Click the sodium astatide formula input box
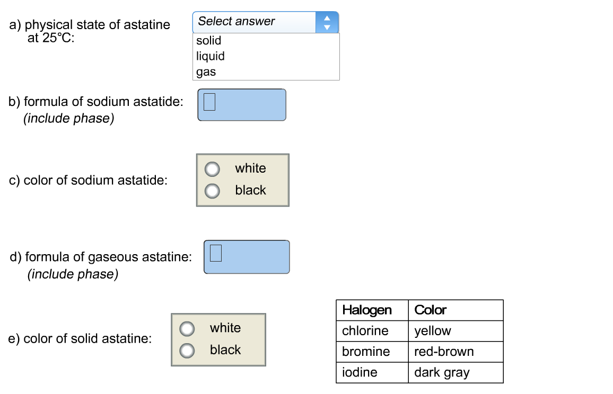Image resolution: width=613 pixels, height=394 pixels. point(242,105)
